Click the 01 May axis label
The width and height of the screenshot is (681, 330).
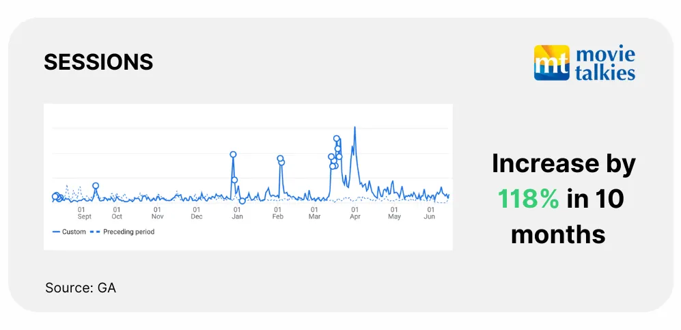pos(394,213)
